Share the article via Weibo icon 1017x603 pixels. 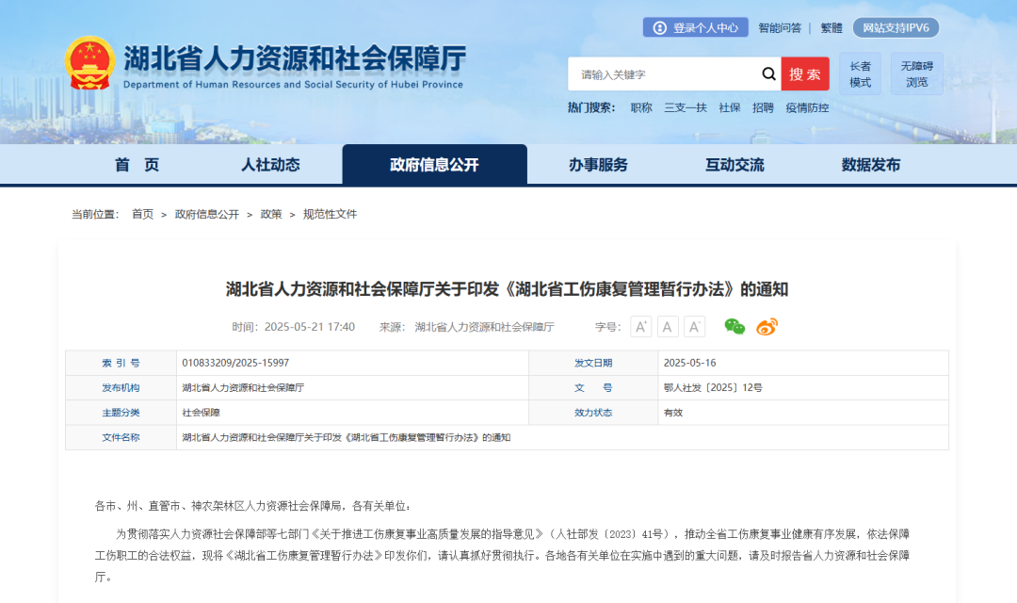(x=767, y=327)
